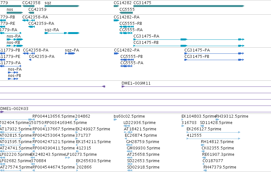271x172 pixels.
Task: Select the nos-RB transcript glyph
Action: tap(15, 46)
